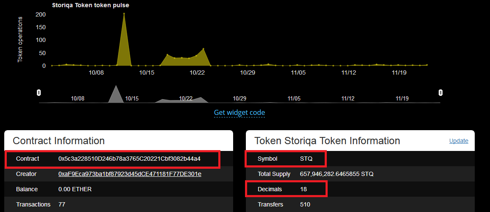Click the 10/22 label on main chart axis

197,73
